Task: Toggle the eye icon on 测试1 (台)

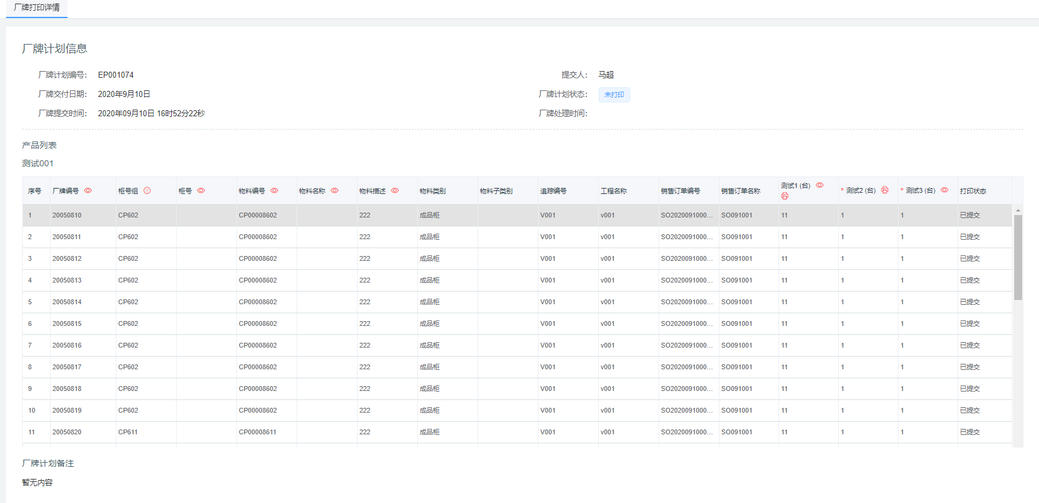Action: (x=820, y=186)
